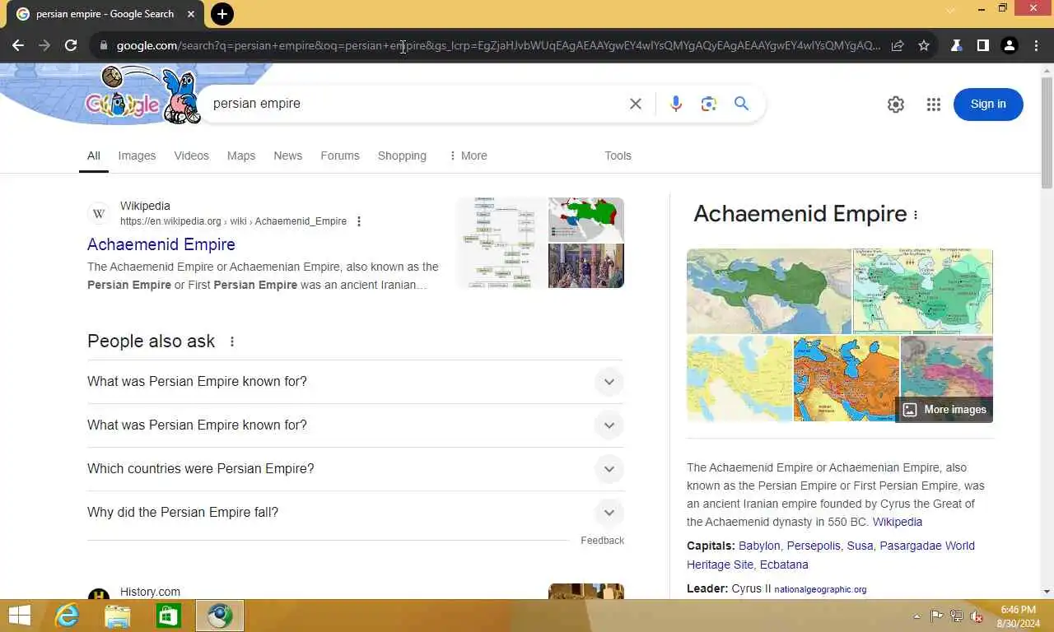Expand 'Why did the Persian Empire fall?'

355,513
